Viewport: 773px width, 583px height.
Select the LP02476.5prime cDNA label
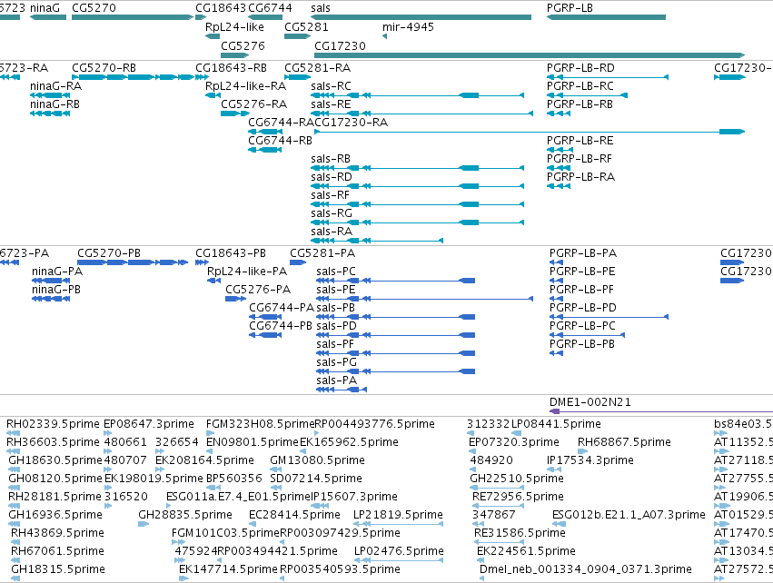(x=400, y=551)
